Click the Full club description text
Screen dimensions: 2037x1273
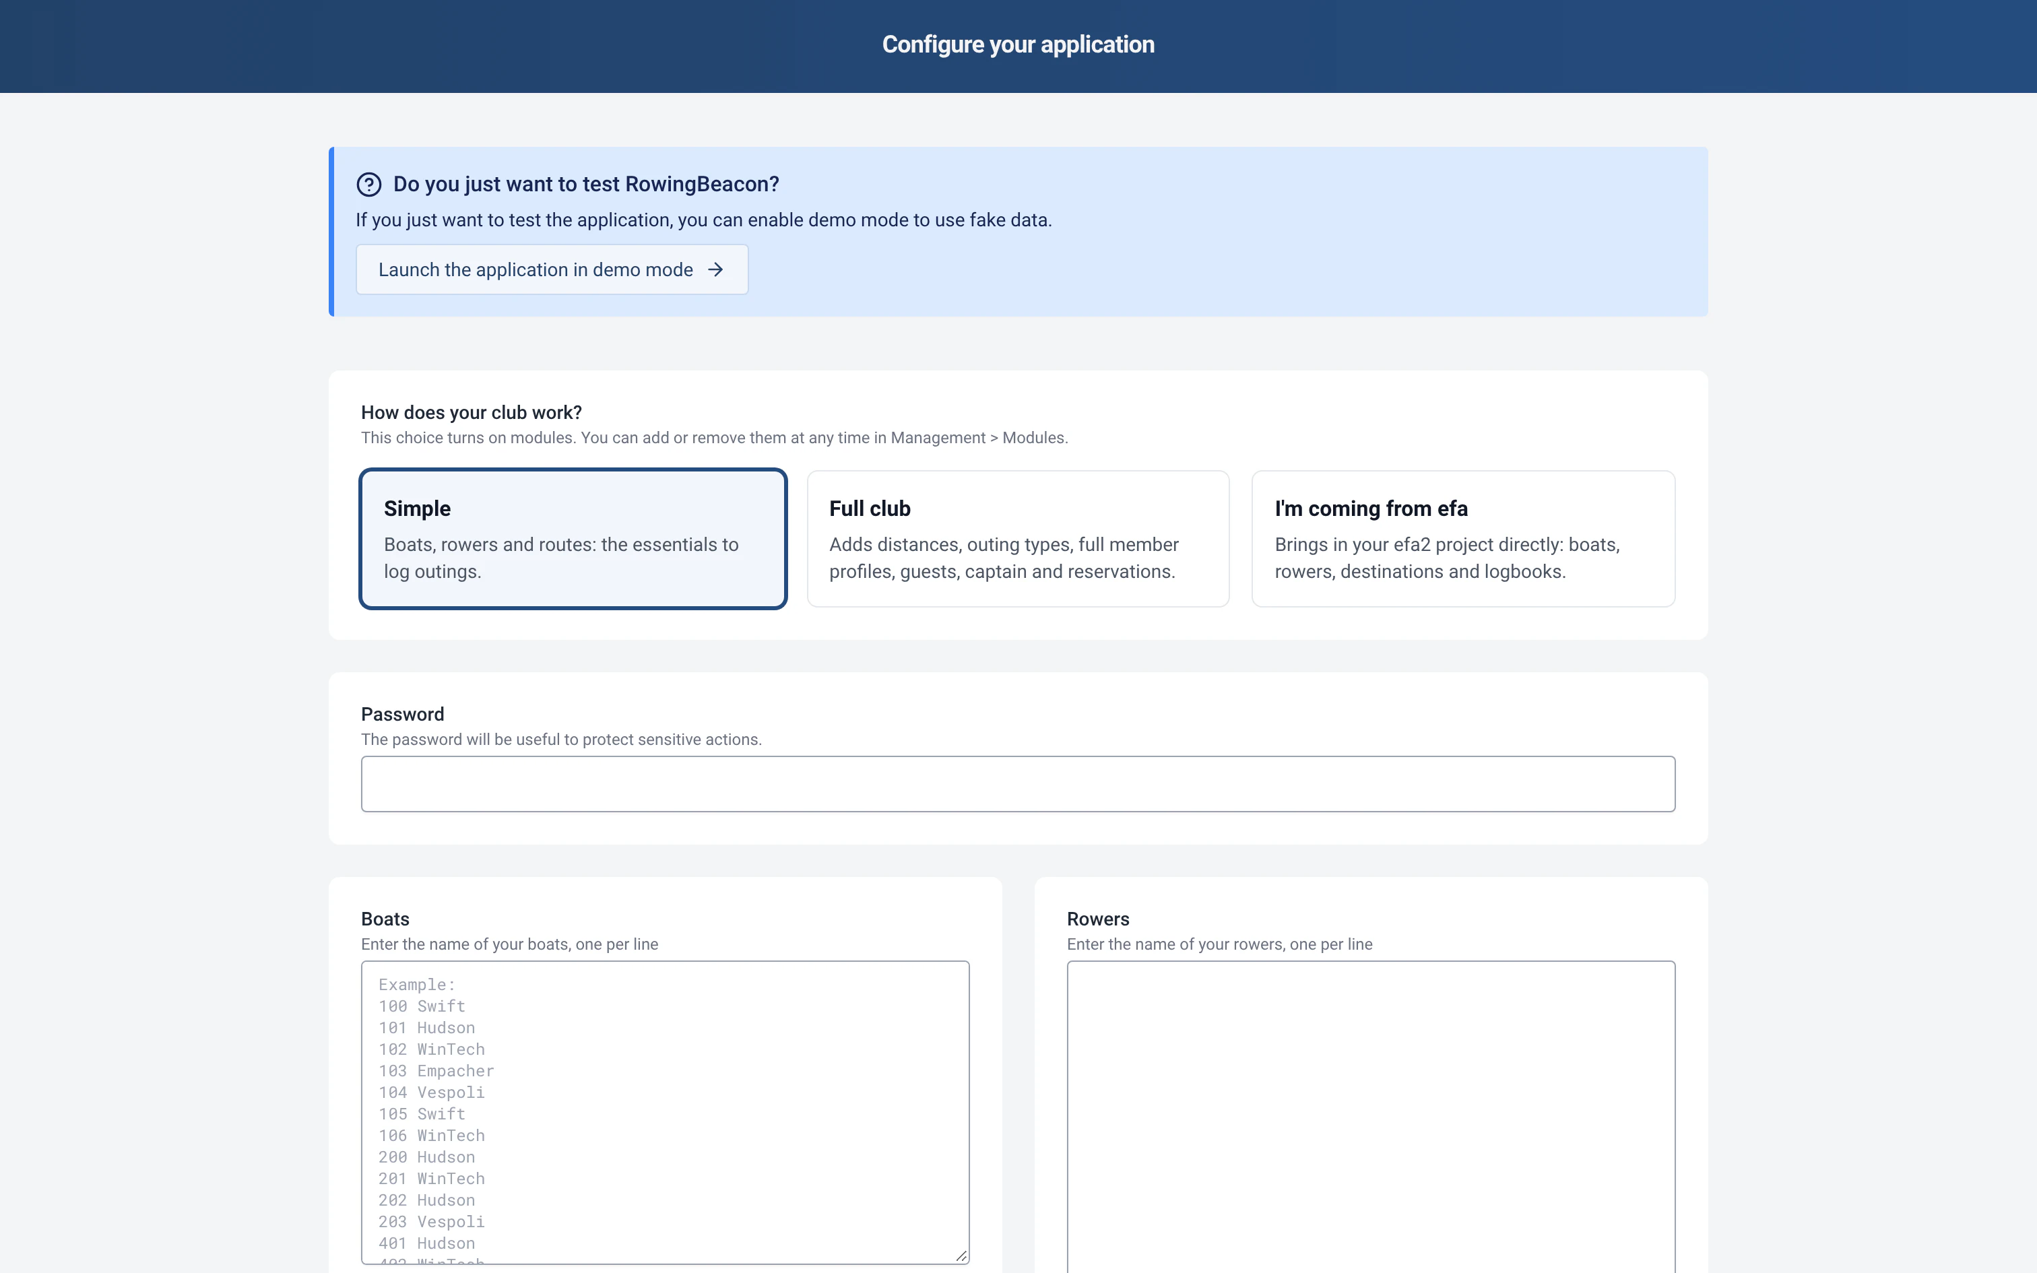coord(1004,558)
